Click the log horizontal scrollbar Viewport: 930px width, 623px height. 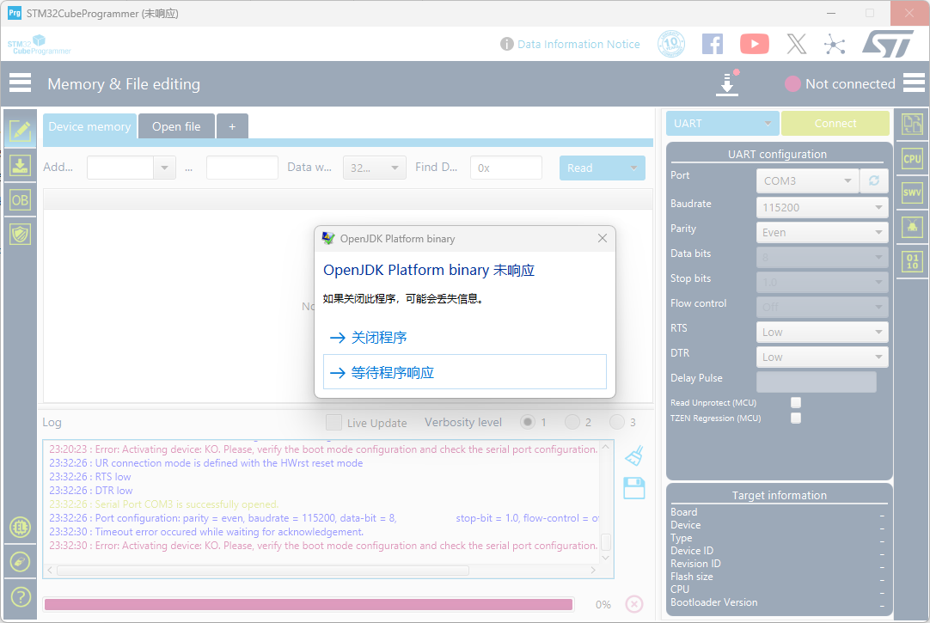tap(263, 571)
